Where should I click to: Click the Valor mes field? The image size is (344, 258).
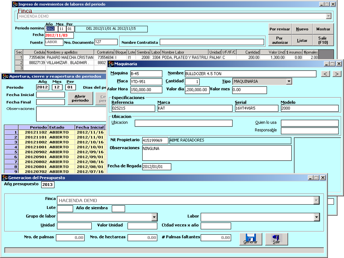click(x=250, y=90)
